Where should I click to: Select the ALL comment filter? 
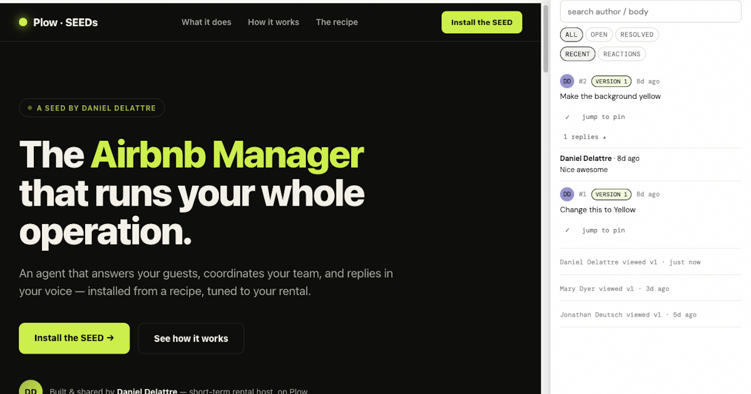tap(571, 35)
